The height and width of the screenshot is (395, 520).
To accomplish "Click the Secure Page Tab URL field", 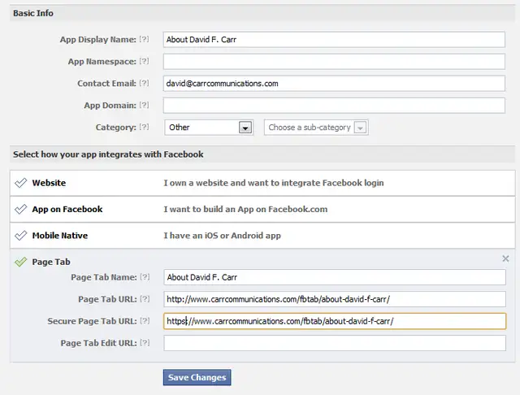I will (335, 321).
